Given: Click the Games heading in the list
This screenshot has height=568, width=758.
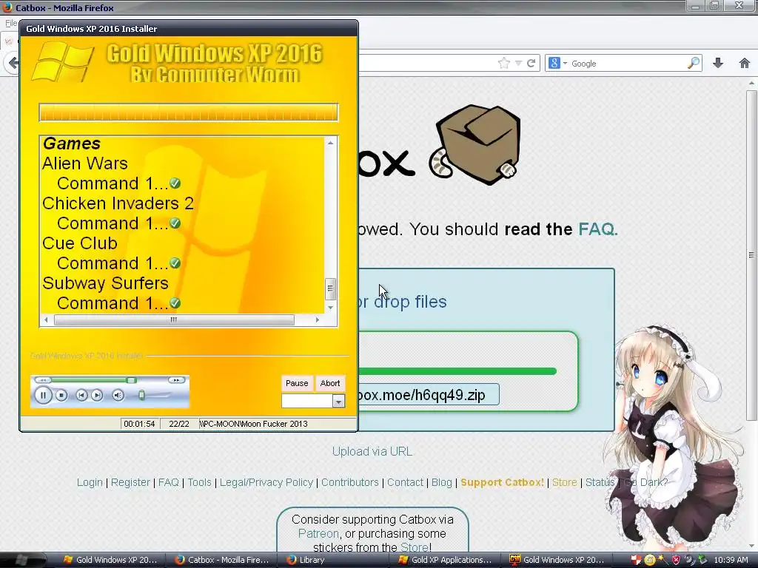Looking at the screenshot, I should 72,143.
